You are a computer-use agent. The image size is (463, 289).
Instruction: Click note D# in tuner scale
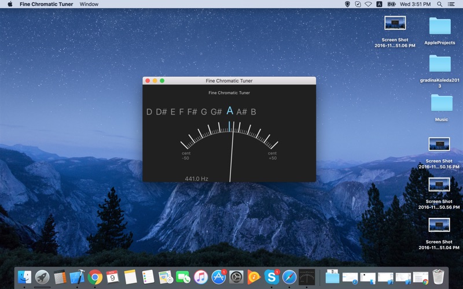(161, 112)
